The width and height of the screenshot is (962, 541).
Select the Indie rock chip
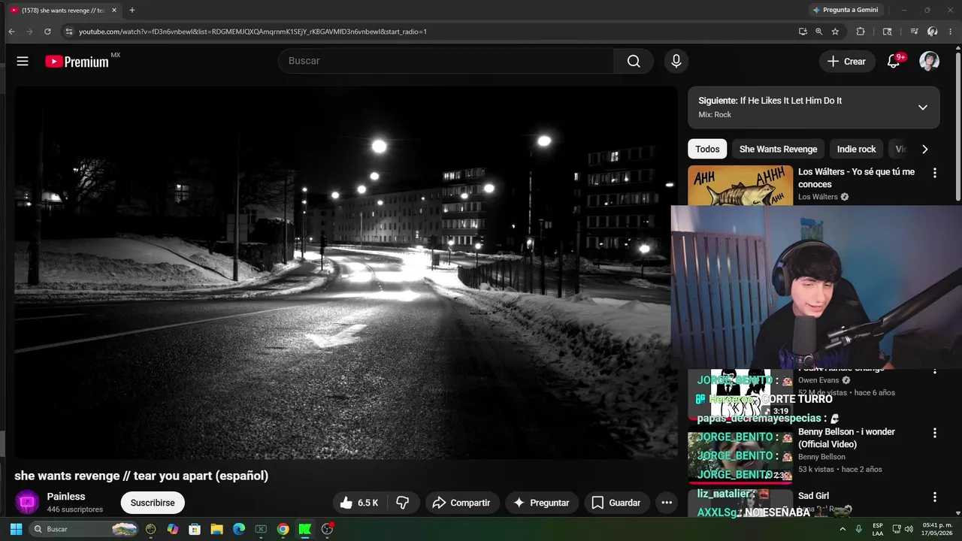(x=856, y=149)
